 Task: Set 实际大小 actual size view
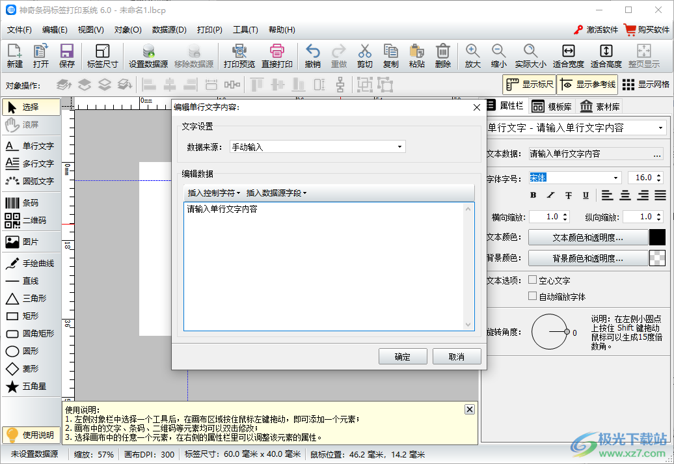click(530, 56)
